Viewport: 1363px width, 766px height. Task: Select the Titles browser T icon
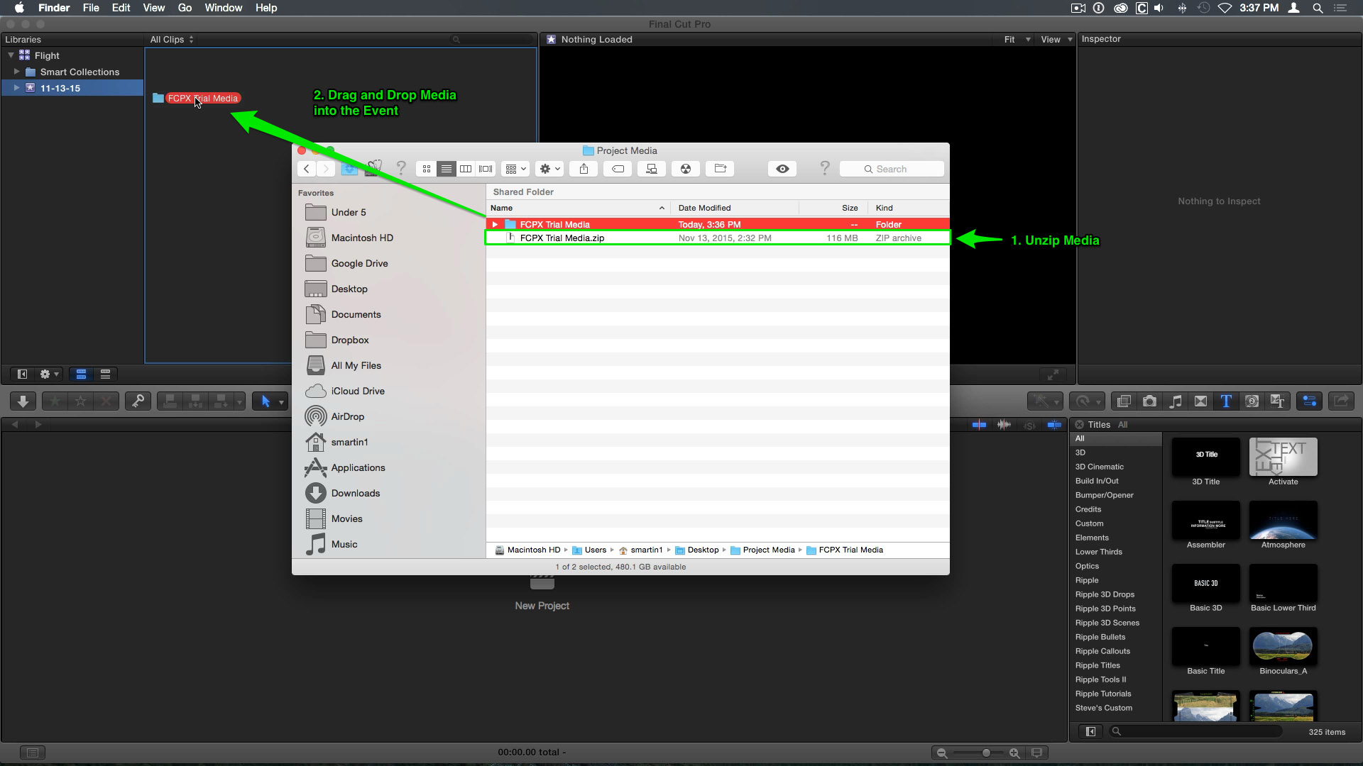1226,401
